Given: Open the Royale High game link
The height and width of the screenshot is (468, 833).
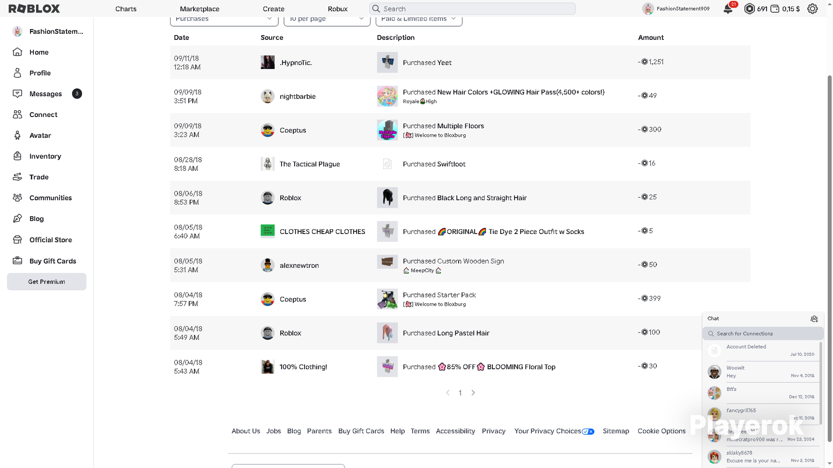Looking at the screenshot, I should point(420,102).
